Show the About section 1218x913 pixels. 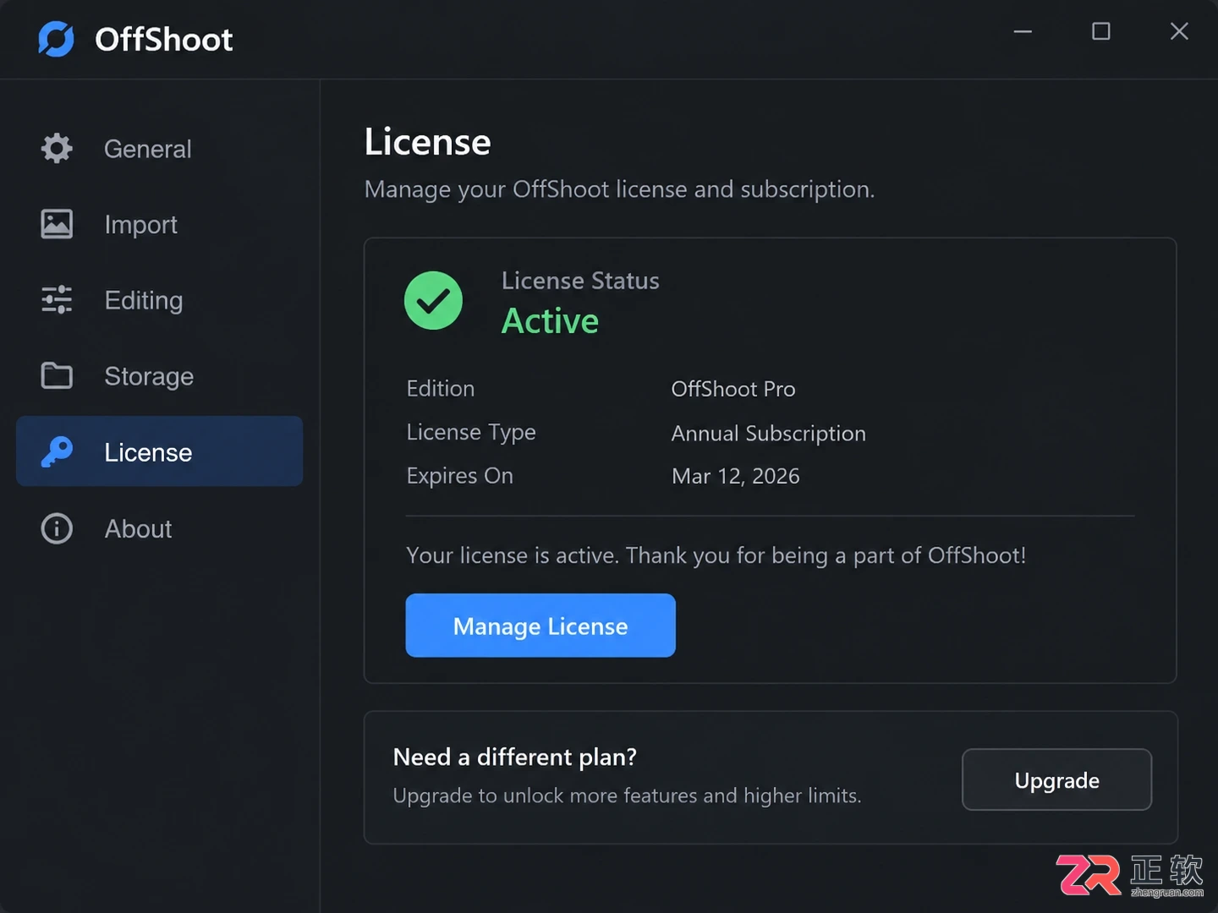tap(160, 528)
